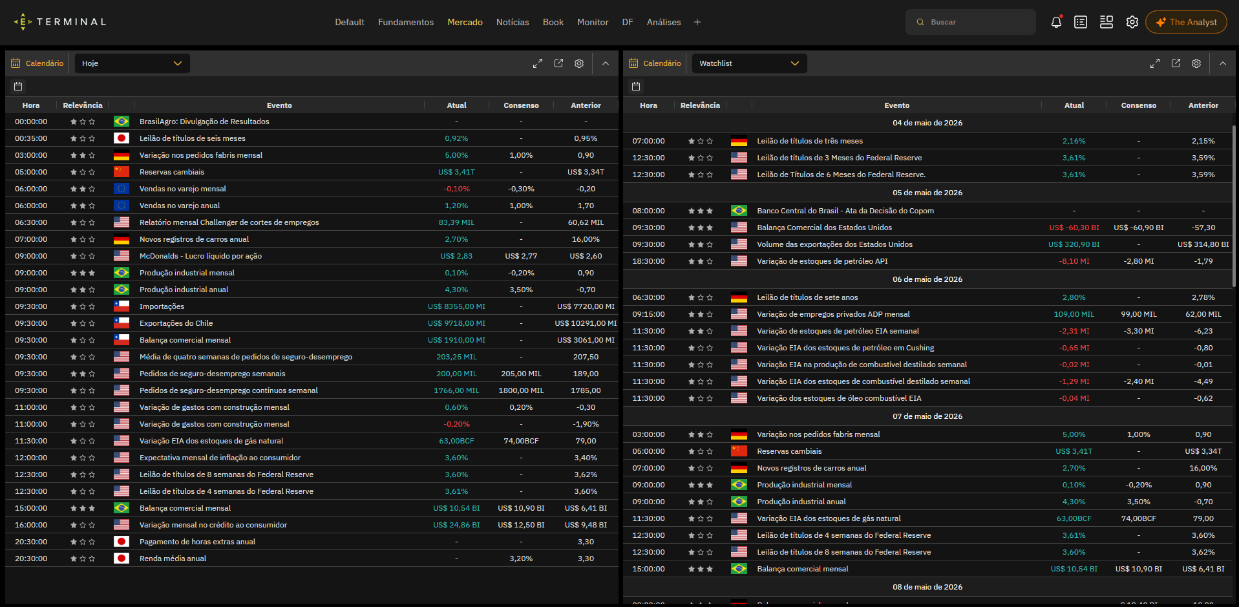Image resolution: width=1239 pixels, height=607 pixels.
Task: Click the Buscar search field
Action: [x=971, y=22]
